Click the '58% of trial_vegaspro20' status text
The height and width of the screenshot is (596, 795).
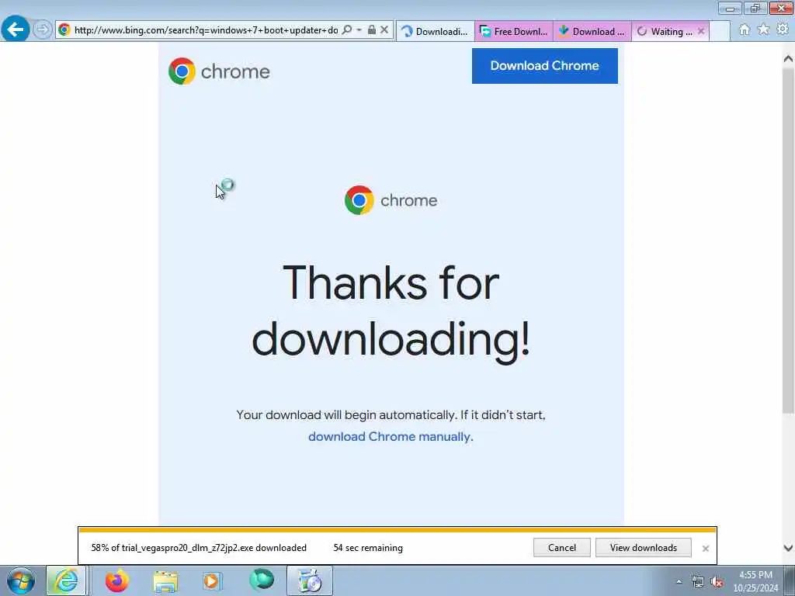pyautogui.click(x=199, y=548)
